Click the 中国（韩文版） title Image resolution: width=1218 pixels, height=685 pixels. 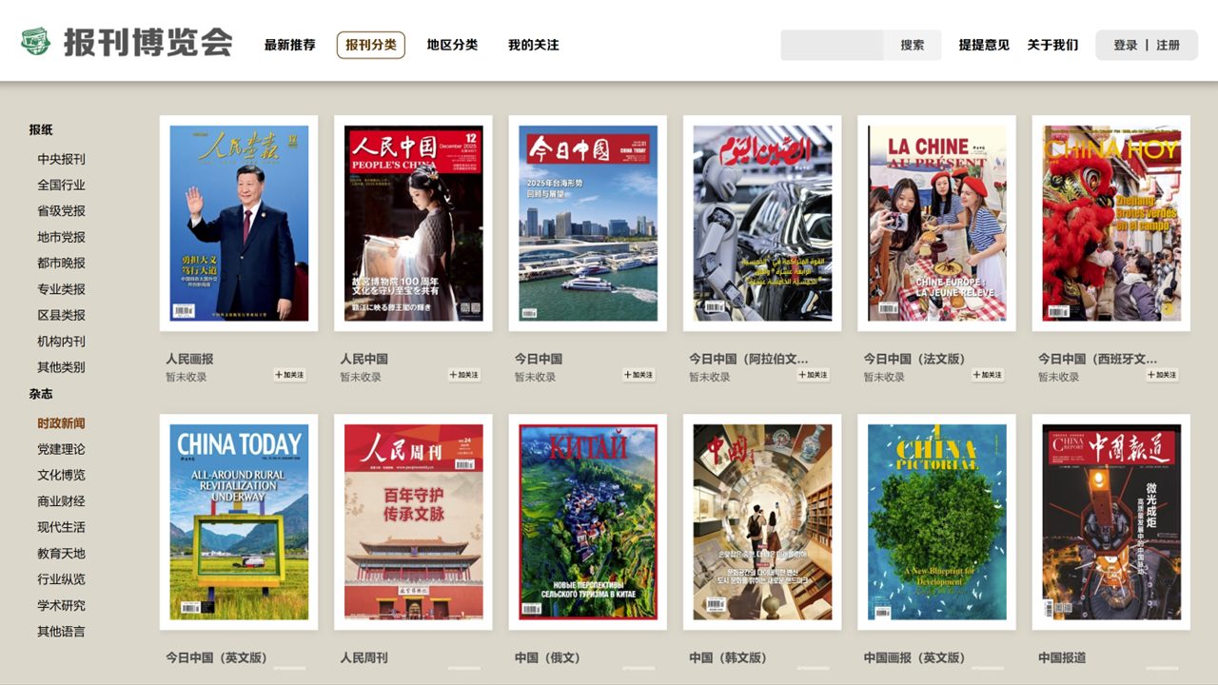(x=728, y=657)
